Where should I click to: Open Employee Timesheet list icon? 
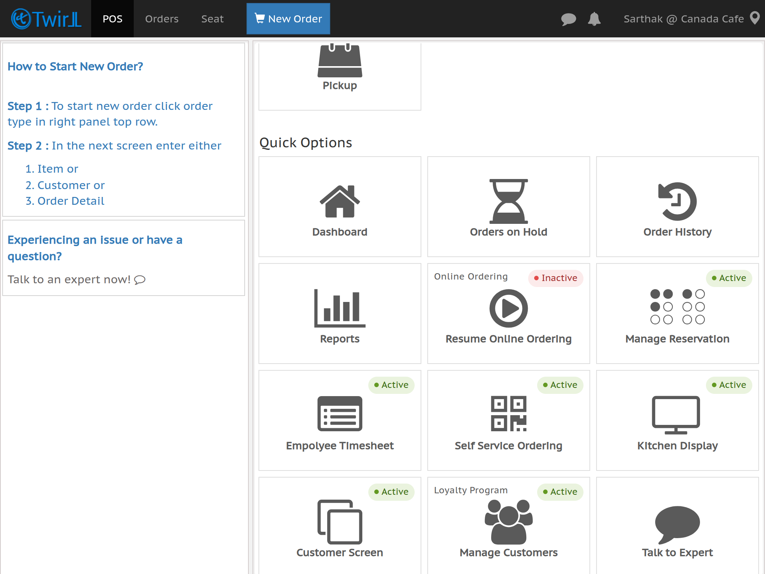click(x=340, y=413)
